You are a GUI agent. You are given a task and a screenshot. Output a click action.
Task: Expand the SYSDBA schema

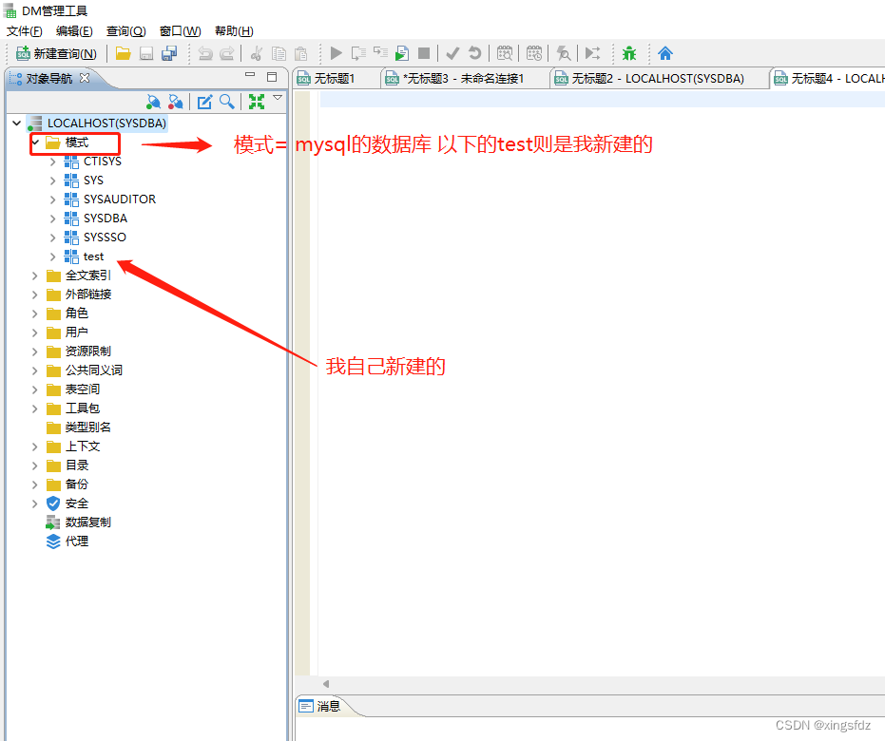(x=52, y=218)
